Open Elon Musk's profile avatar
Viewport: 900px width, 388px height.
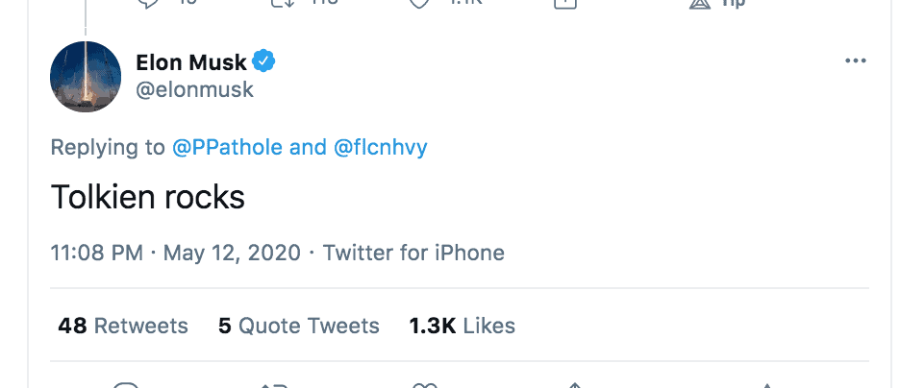86,77
